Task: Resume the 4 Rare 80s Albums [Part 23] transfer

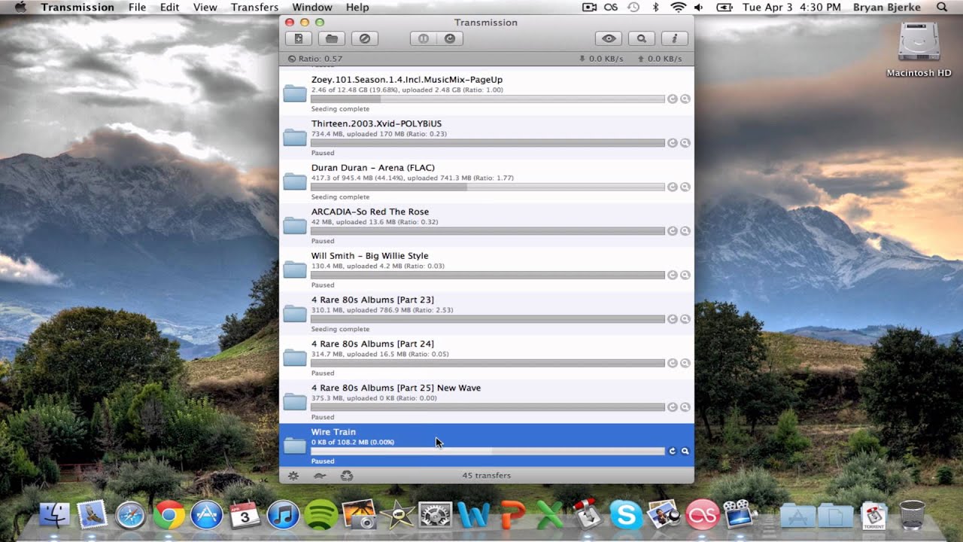Action: [673, 319]
